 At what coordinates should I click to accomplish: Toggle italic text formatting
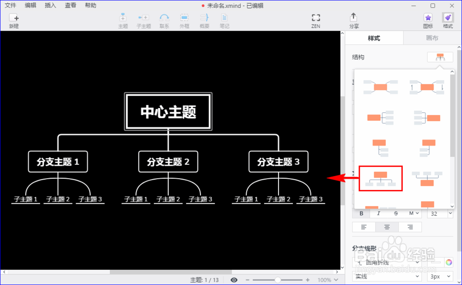tap(379, 213)
